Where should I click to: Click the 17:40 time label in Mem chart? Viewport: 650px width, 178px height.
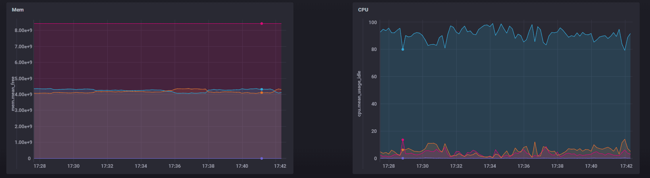click(242, 166)
